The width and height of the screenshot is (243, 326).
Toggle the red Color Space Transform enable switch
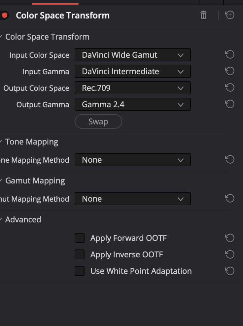(x=4, y=16)
